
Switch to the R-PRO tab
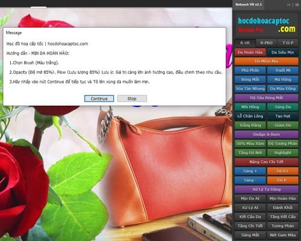[266, 43]
